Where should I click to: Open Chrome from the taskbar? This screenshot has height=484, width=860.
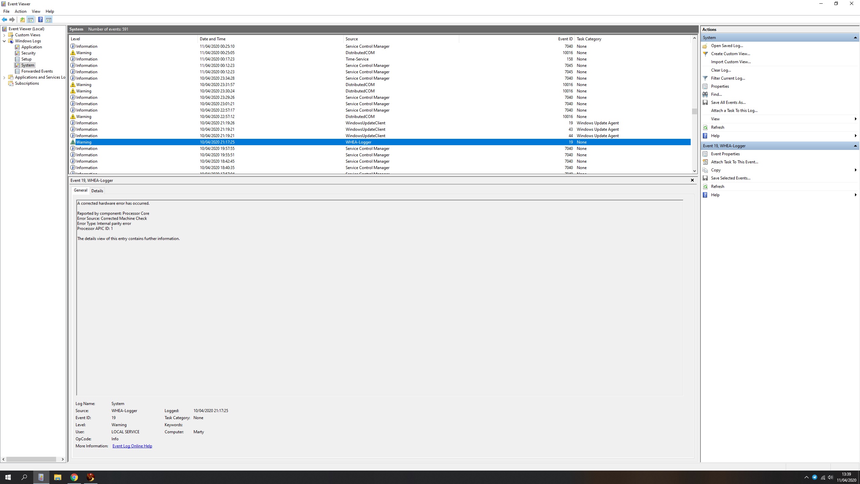click(74, 477)
